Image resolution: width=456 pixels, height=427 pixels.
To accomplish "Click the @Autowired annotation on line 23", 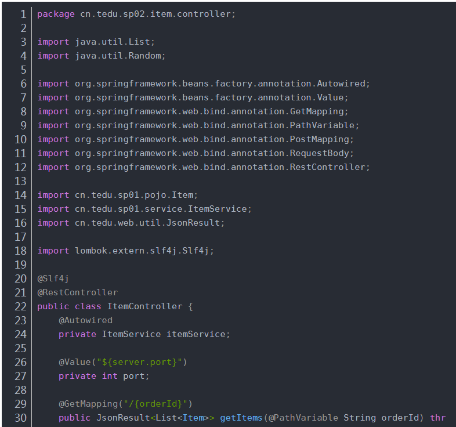I will pos(85,320).
